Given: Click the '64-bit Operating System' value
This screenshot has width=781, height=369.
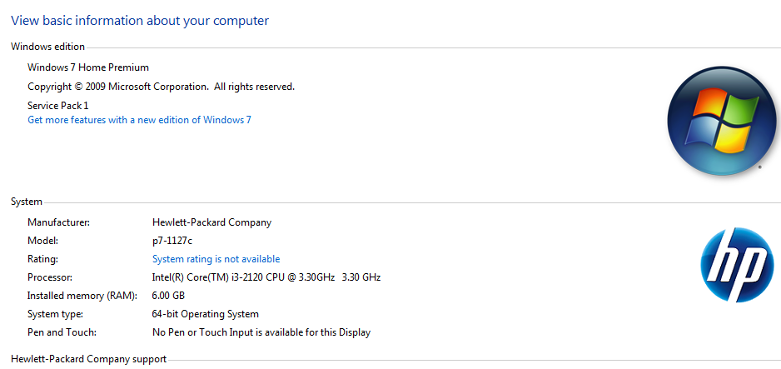Looking at the screenshot, I should click(205, 314).
